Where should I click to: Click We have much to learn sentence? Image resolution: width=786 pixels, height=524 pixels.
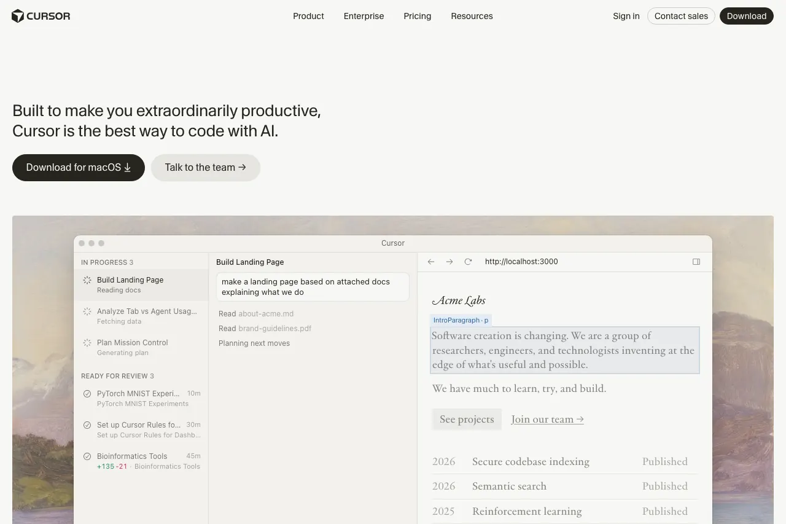tap(519, 389)
